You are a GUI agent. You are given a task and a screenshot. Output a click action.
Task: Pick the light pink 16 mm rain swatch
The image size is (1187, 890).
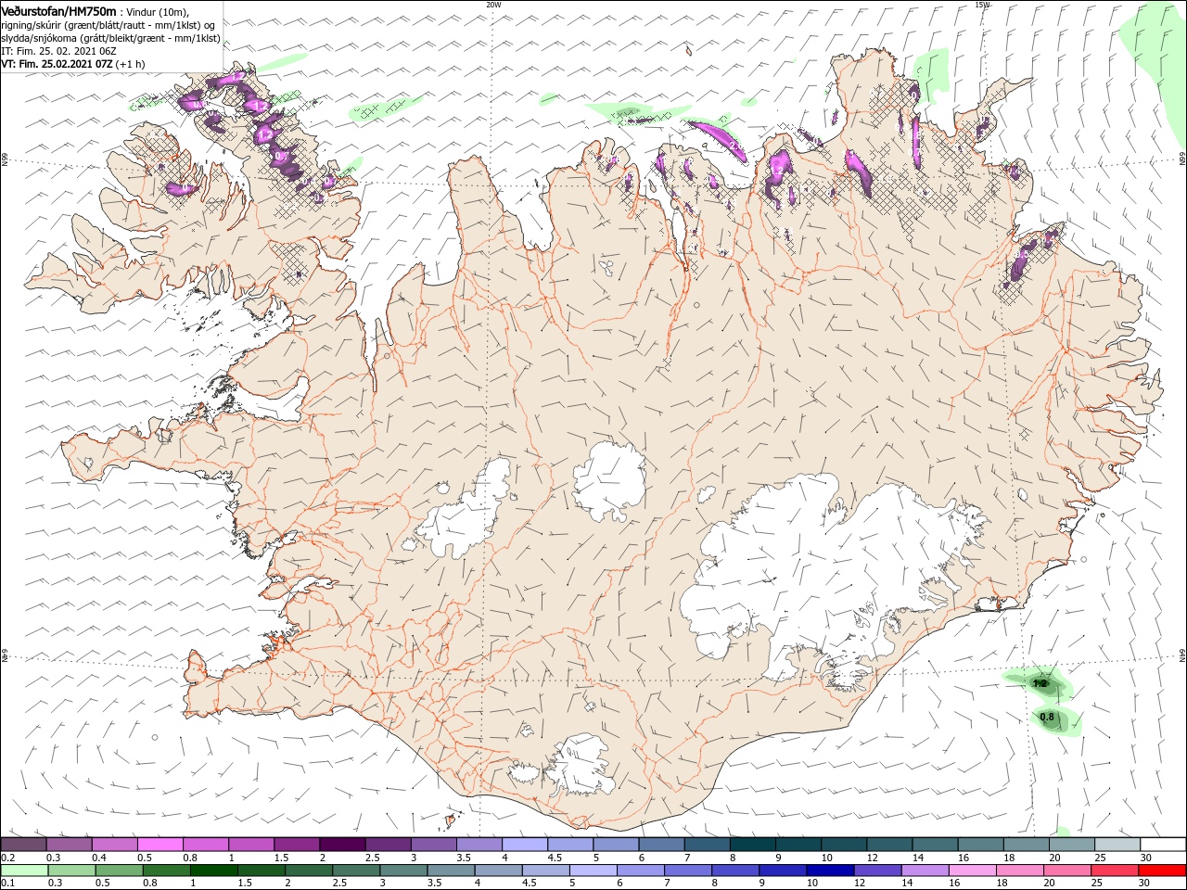click(972, 871)
